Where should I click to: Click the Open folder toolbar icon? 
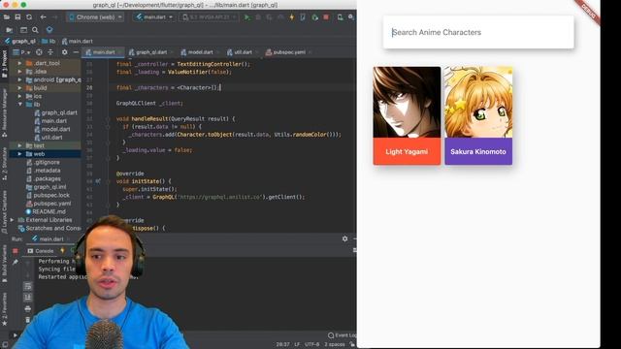[7, 17]
